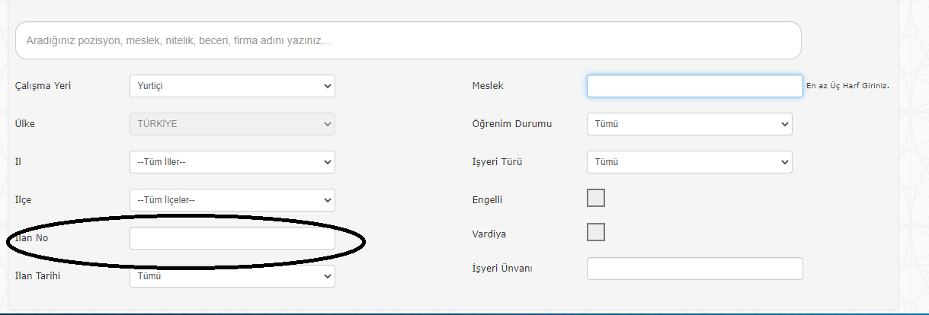Click the 'En az Üç Harf Giriniz' hint
The height and width of the screenshot is (315, 929).
[847, 86]
